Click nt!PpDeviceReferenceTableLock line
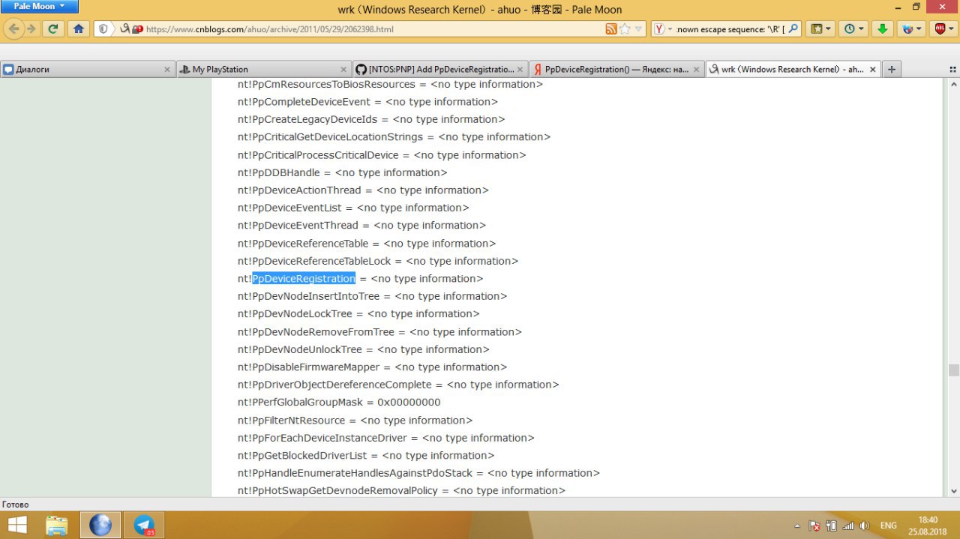 (378, 261)
